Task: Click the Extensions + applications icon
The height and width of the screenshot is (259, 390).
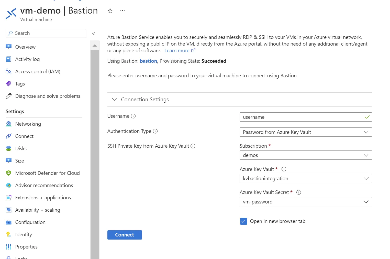Action: (9, 198)
